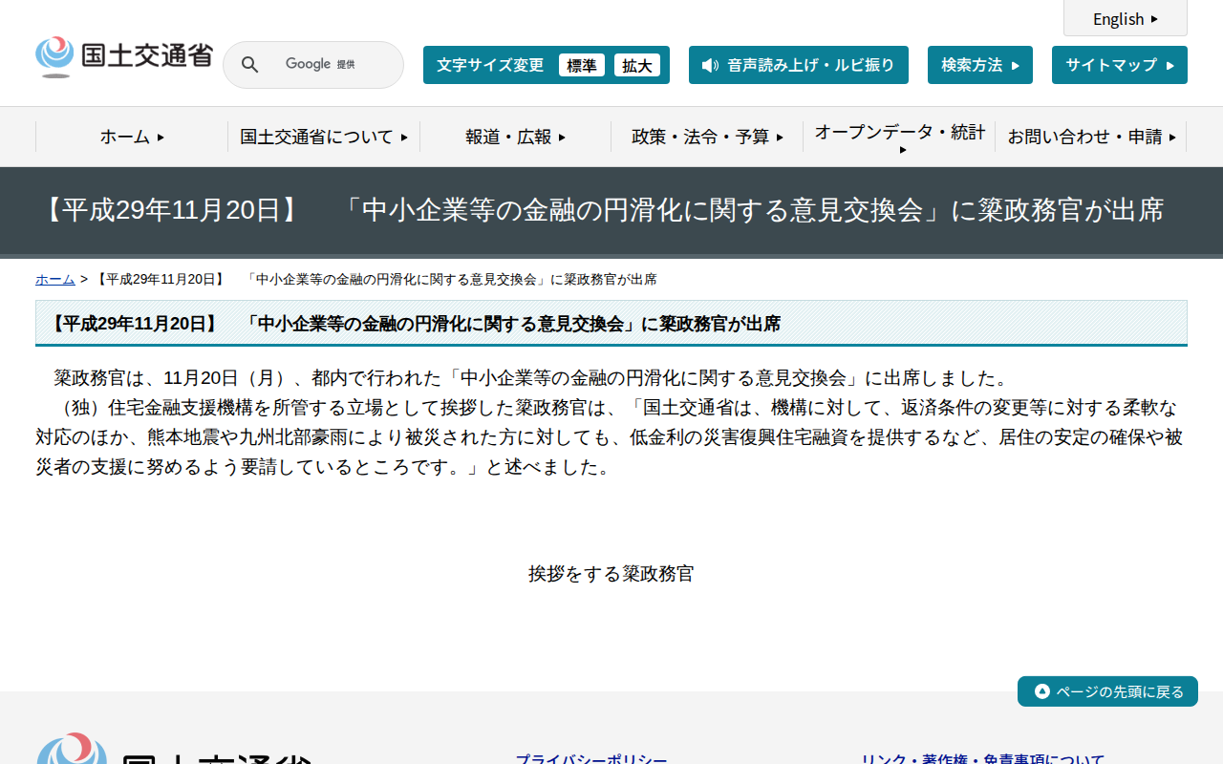Screen dimensions: 1223x764
Task: Click the bold article heading below breadcrumb
Action: 413,324
